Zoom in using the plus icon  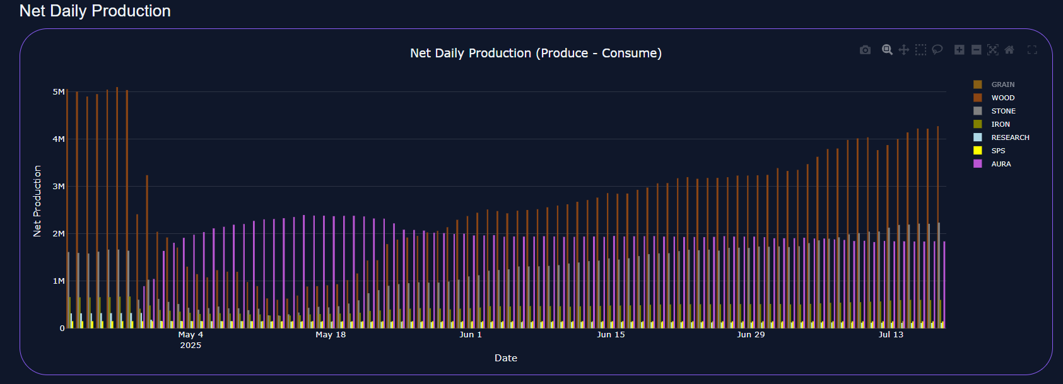point(960,50)
